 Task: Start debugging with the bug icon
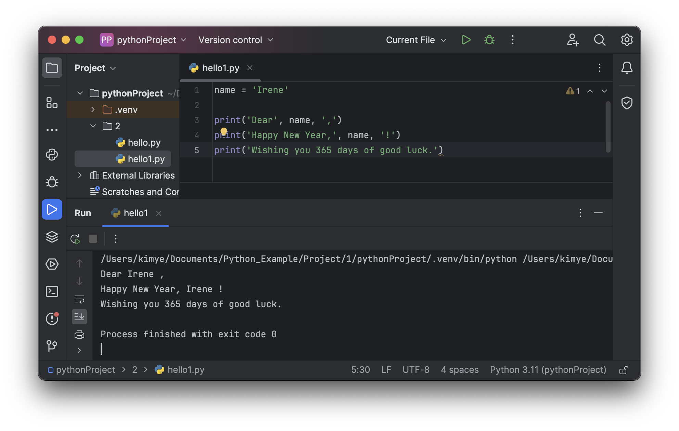[x=489, y=40]
